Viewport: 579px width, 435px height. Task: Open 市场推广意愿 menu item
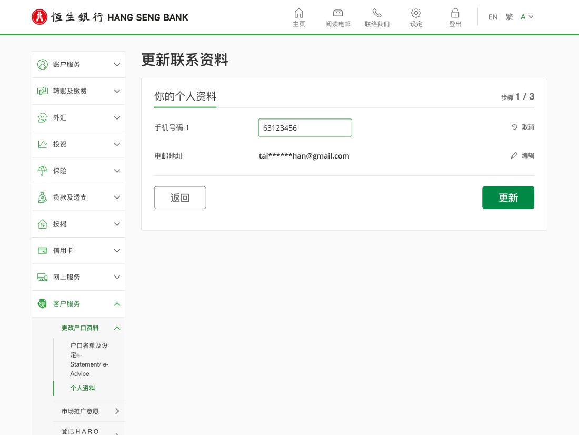pyautogui.click(x=80, y=411)
